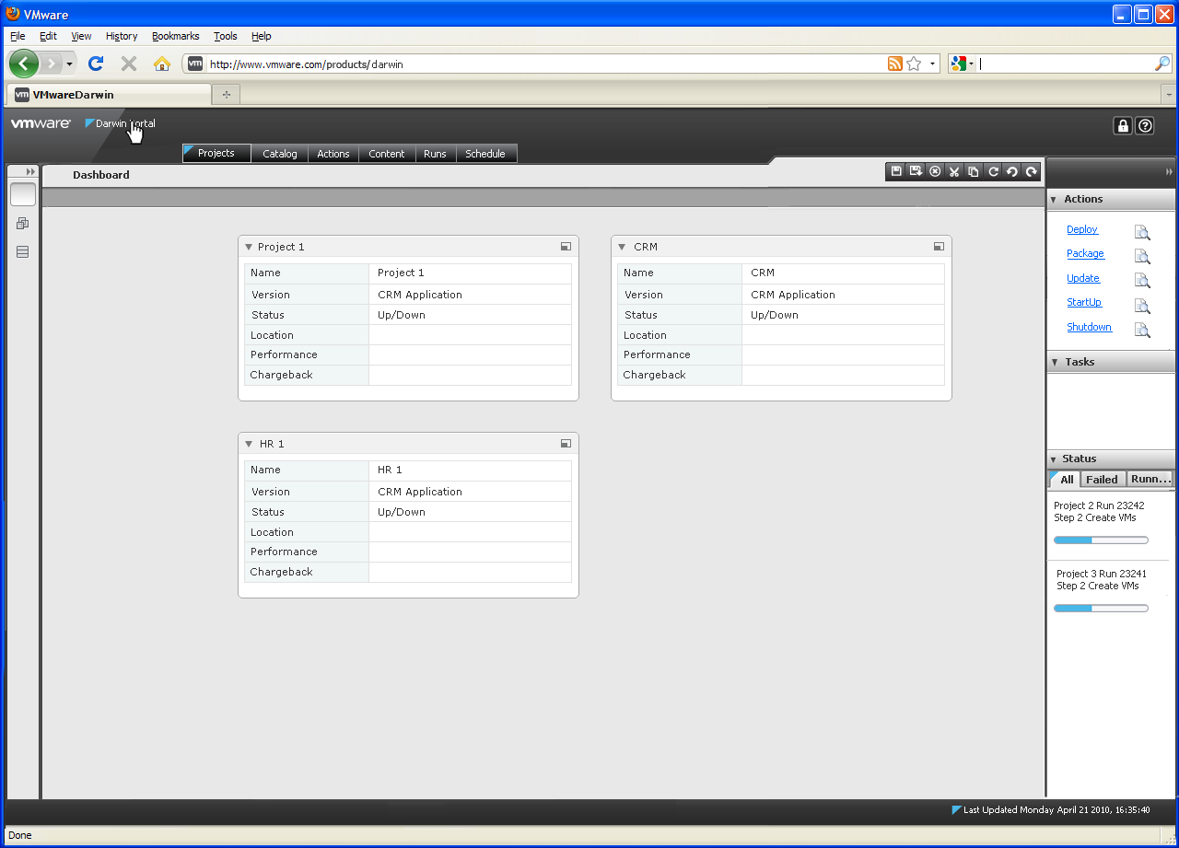Click the preview icon beside Deploy
The image size is (1179, 848).
(x=1142, y=232)
